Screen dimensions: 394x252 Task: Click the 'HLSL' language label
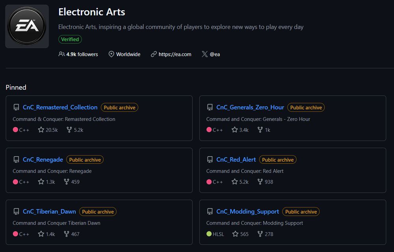pyautogui.click(x=218, y=234)
